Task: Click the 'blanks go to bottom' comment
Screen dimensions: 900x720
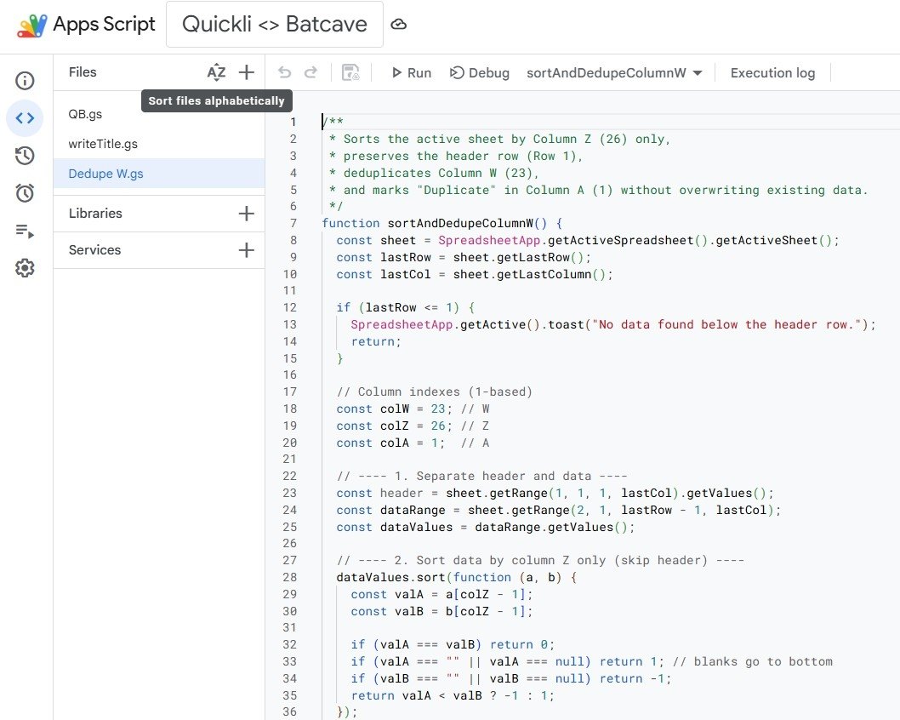Action: coord(753,662)
